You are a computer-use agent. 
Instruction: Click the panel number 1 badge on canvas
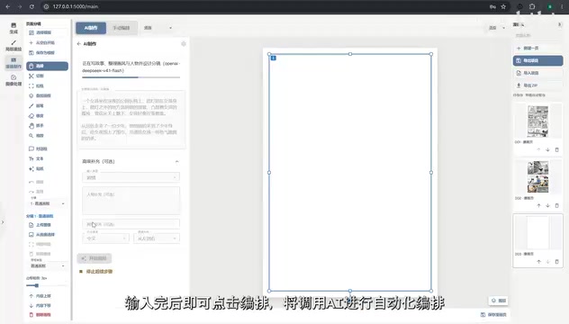pos(274,58)
